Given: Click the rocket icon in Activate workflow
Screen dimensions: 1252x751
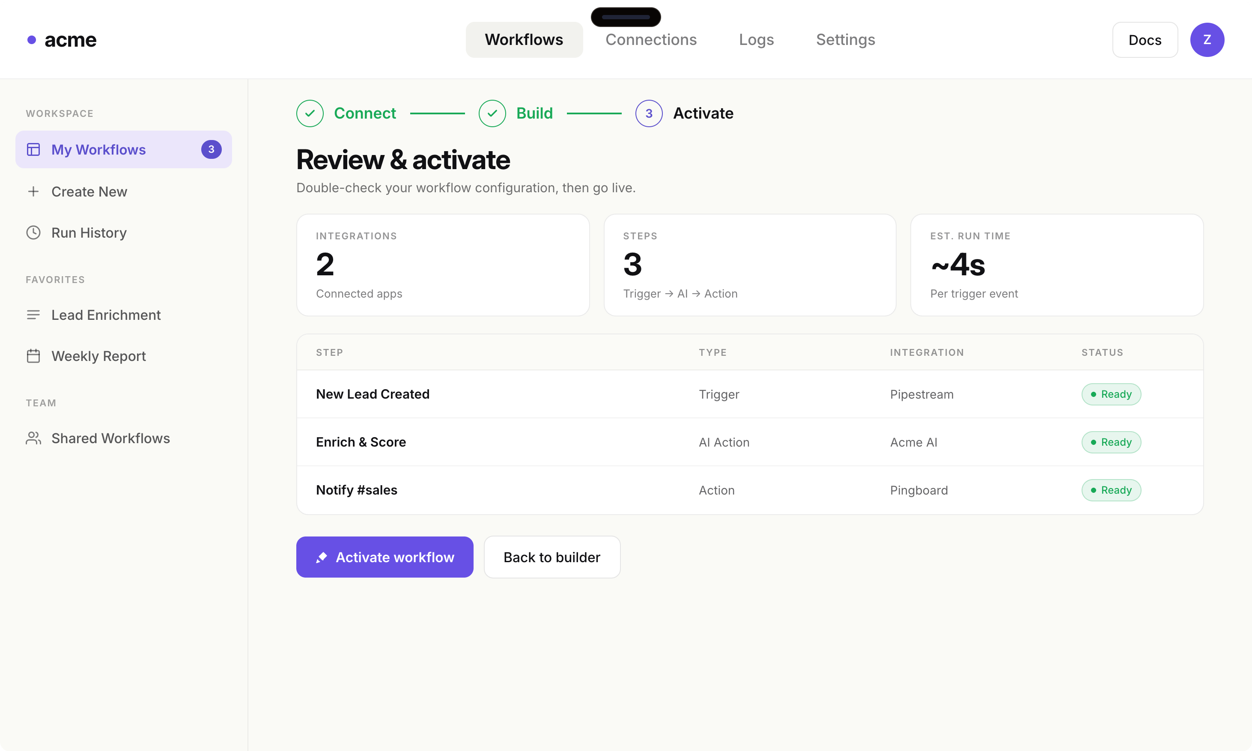Looking at the screenshot, I should pyautogui.click(x=322, y=557).
